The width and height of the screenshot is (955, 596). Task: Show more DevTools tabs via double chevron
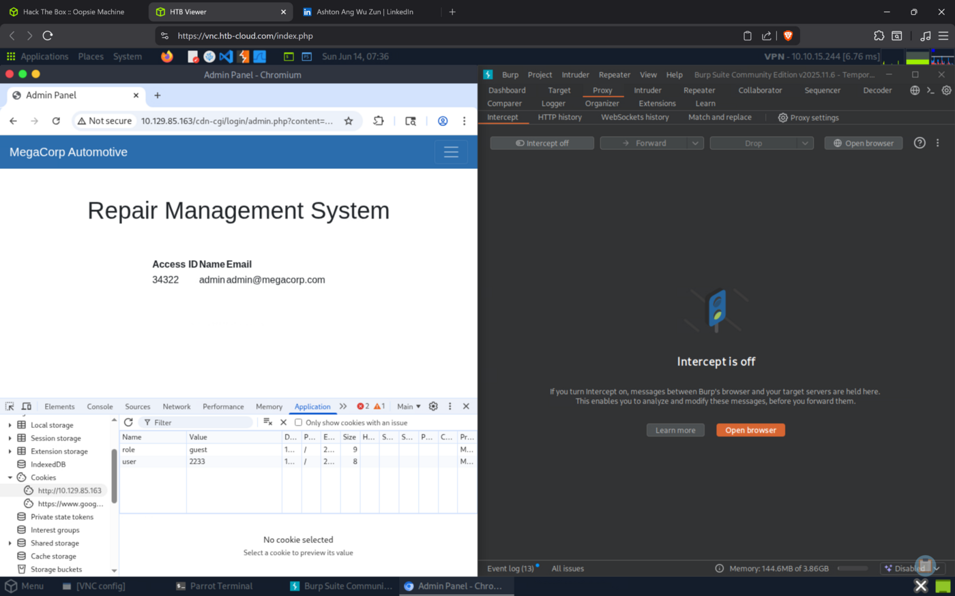click(343, 406)
